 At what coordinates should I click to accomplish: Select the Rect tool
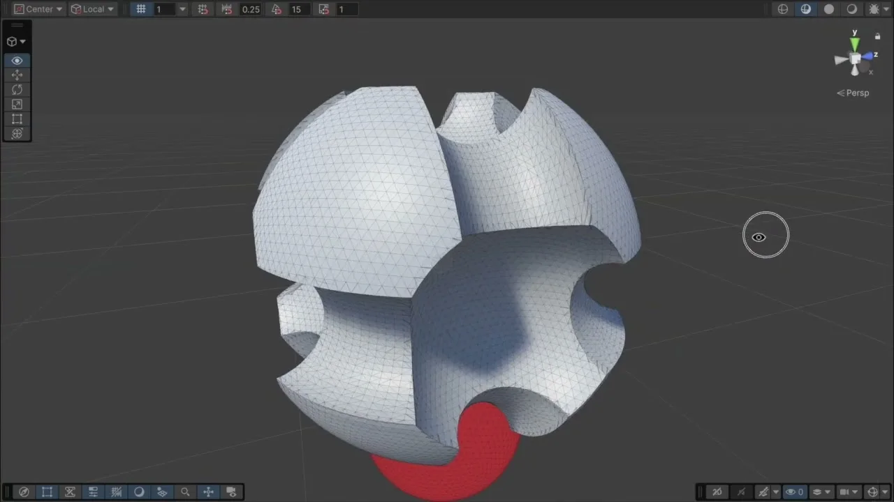pos(17,119)
